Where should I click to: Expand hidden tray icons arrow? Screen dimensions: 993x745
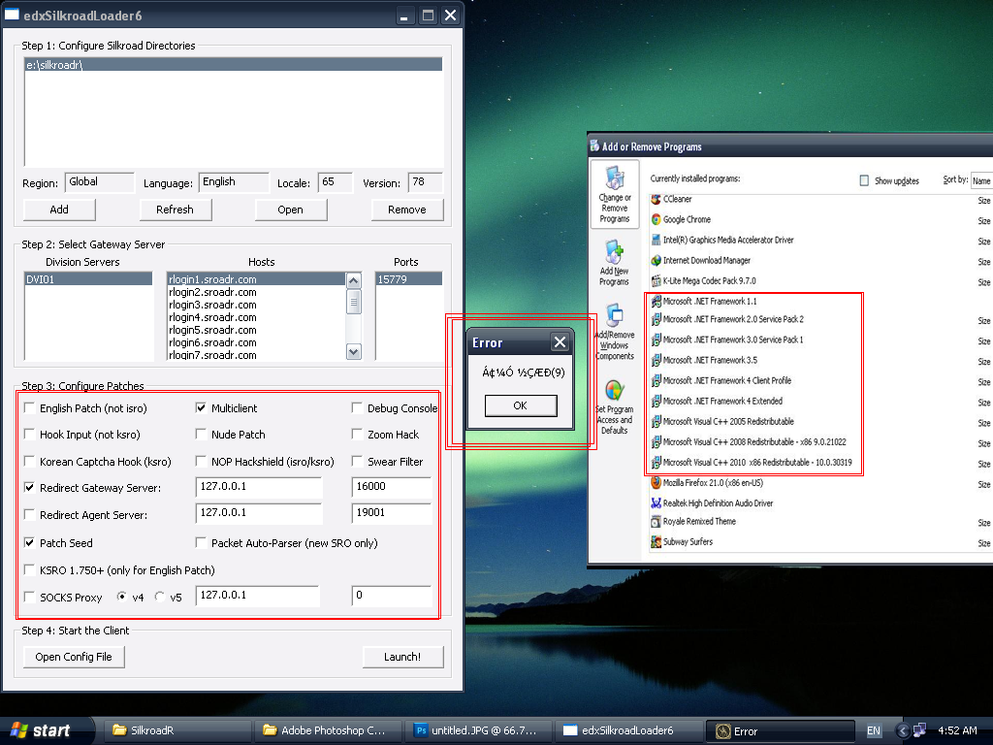903,730
